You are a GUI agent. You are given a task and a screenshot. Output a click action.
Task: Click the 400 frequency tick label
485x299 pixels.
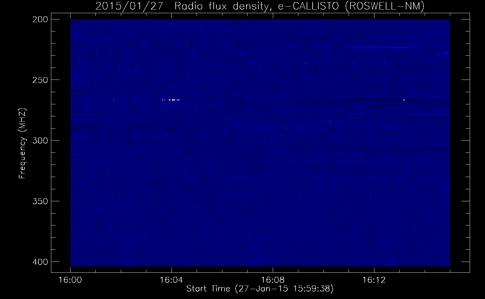coord(40,262)
